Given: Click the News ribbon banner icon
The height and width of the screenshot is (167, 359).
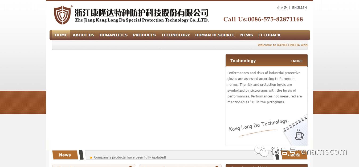Looking at the screenshot, I should (x=65, y=155).
